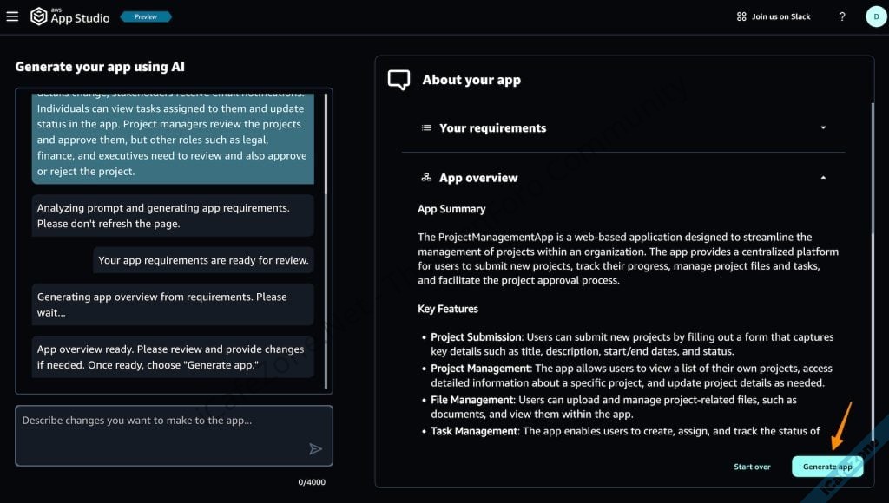Click the Preview badge
This screenshot has width=889, height=503.
click(146, 16)
